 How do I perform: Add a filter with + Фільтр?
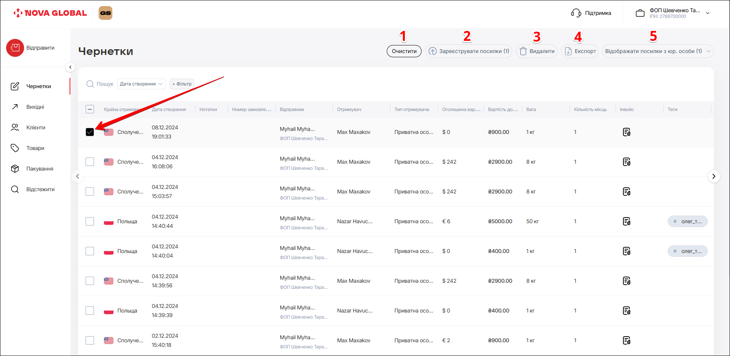182,84
